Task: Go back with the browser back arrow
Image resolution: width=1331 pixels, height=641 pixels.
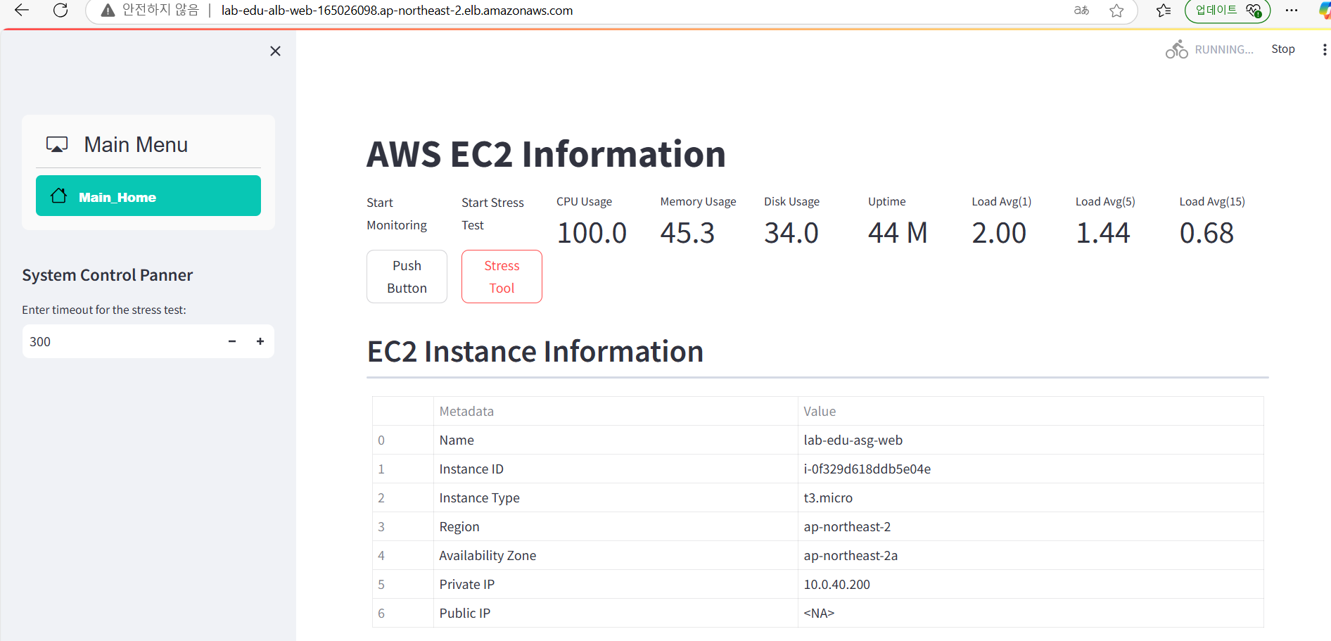Action: pos(22,10)
